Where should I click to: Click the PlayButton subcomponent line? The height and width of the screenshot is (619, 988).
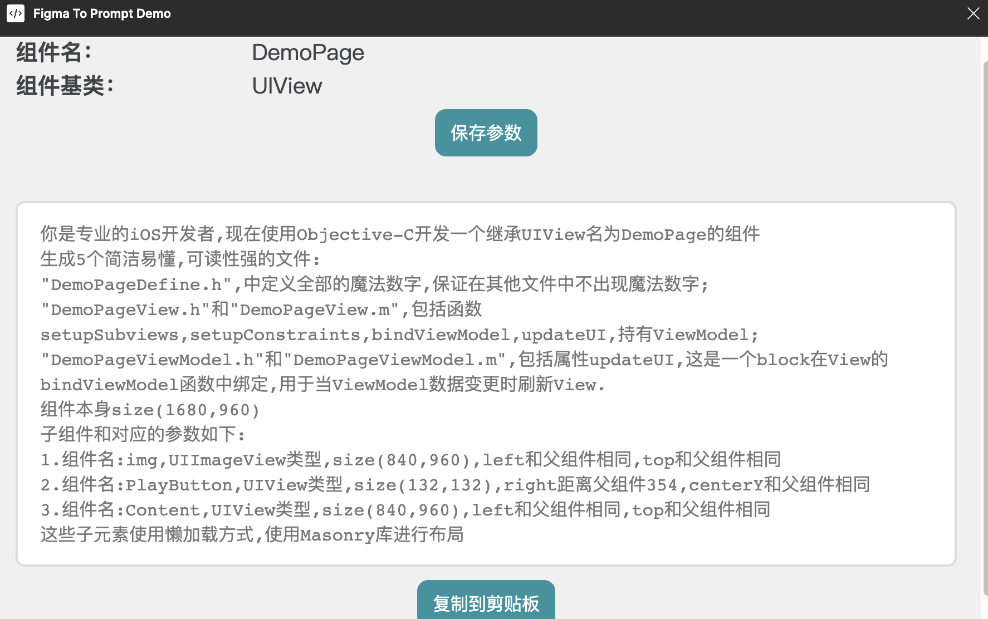(x=454, y=485)
